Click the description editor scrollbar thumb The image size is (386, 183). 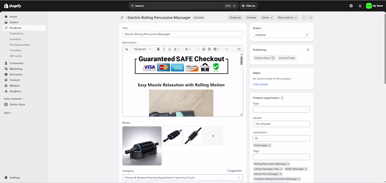[x=241, y=61]
